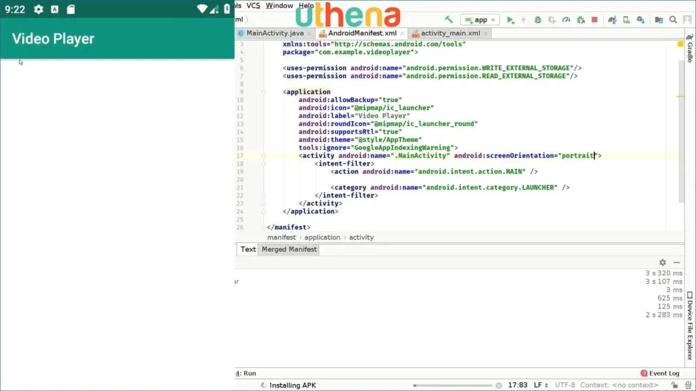
Task: Toggle file read-only lock icon
Action: [674, 385]
